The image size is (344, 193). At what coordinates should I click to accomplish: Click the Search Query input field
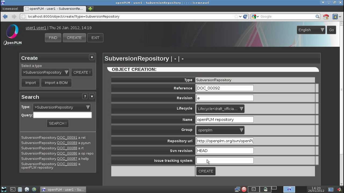pyautogui.click(x=62, y=115)
